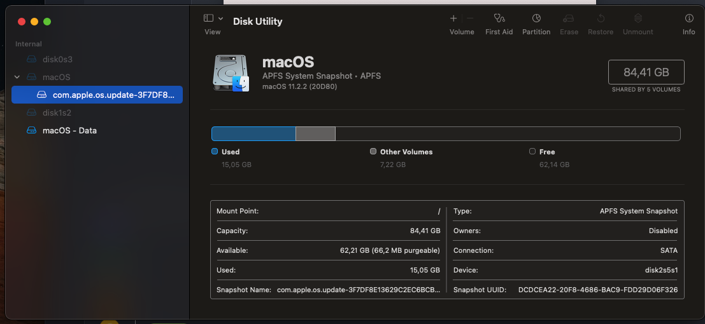The height and width of the screenshot is (324, 705).
Task: Select the com.apple.os.update snapshot row
Action: click(97, 95)
